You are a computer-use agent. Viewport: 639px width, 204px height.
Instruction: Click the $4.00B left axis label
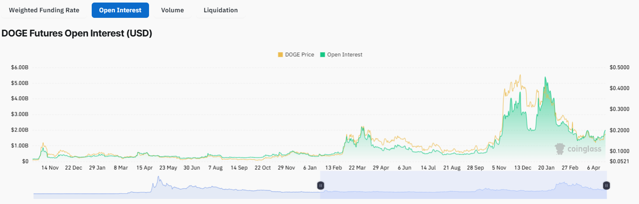[x=20, y=98]
